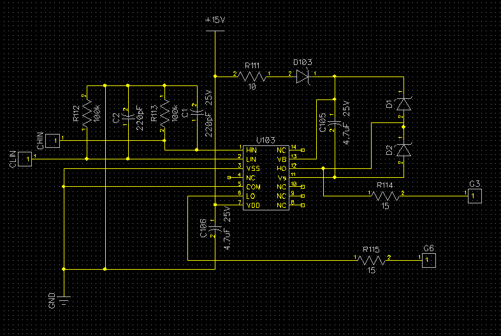Click the U103 IC body
Image resolution: width=501 pixels, height=336 pixels.
(266, 178)
